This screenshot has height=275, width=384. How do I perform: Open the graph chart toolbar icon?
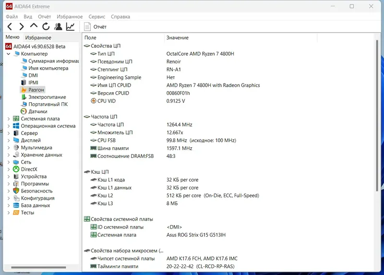click(x=70, y=26)
